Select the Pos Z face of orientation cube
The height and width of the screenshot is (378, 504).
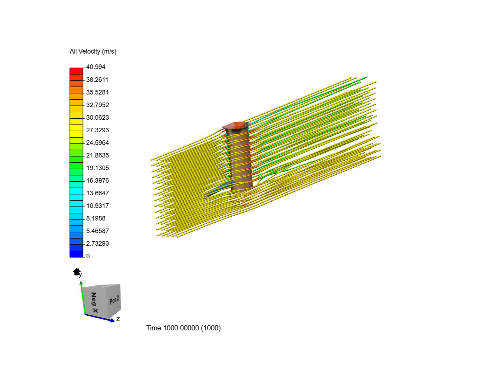click(x=114, y=300)
